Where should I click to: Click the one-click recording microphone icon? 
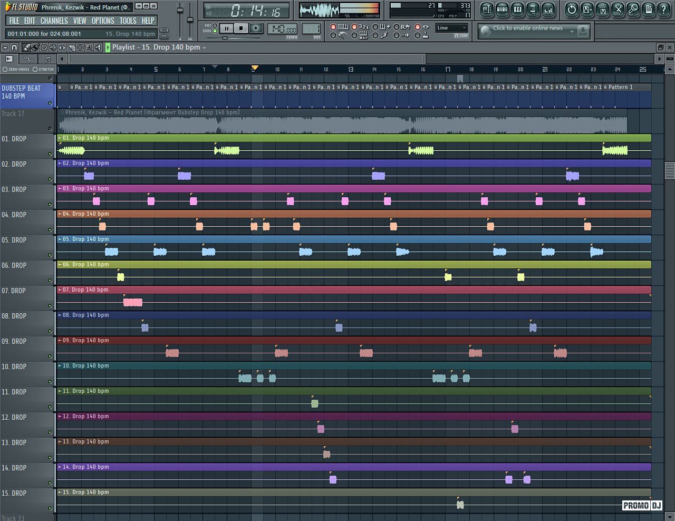pos(633,9)
